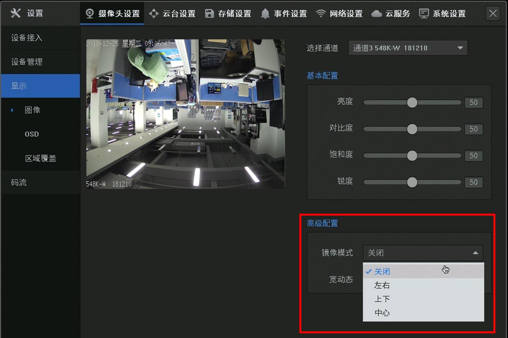Choose 左右 mirror mode option

pyautogui.click(x=424, y=285)
